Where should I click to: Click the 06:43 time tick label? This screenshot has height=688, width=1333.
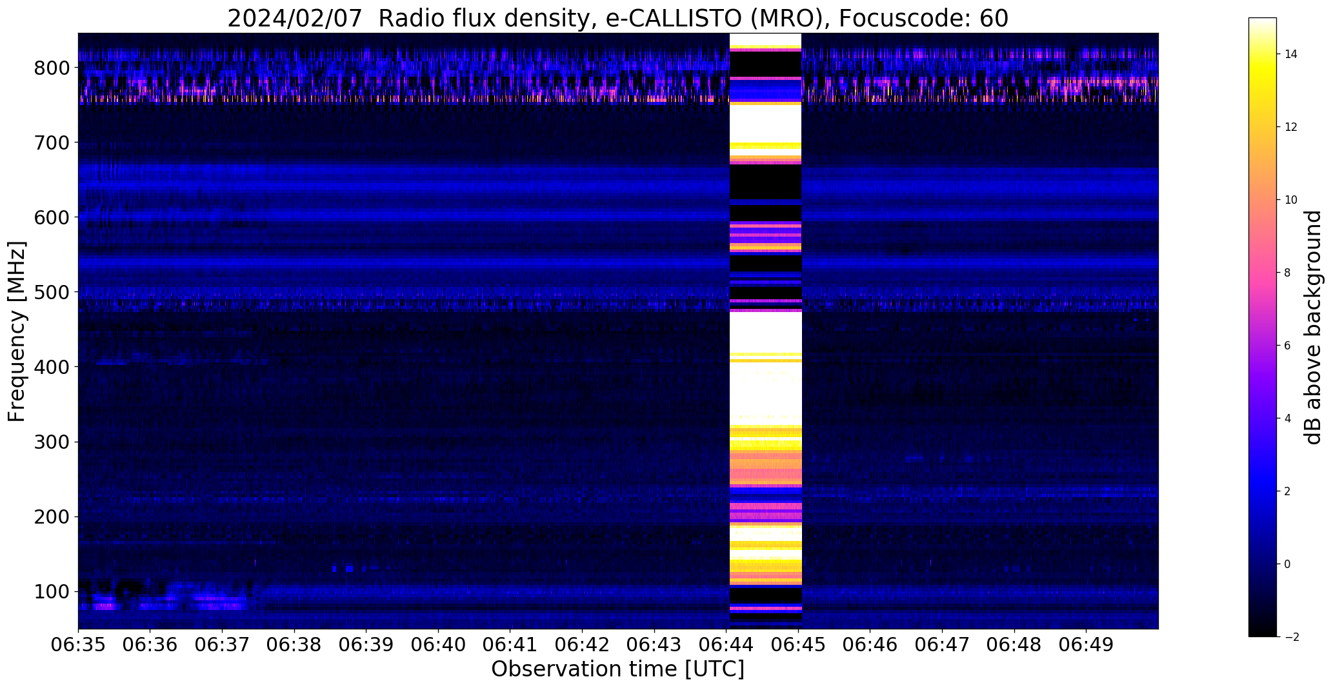(x=654, y=645)
